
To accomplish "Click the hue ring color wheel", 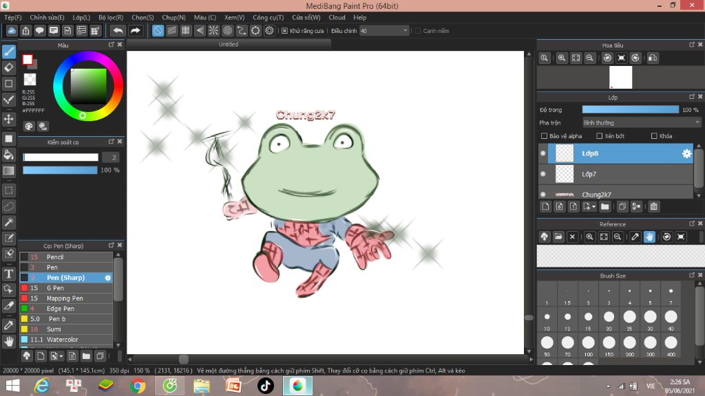I will point(88,86).
